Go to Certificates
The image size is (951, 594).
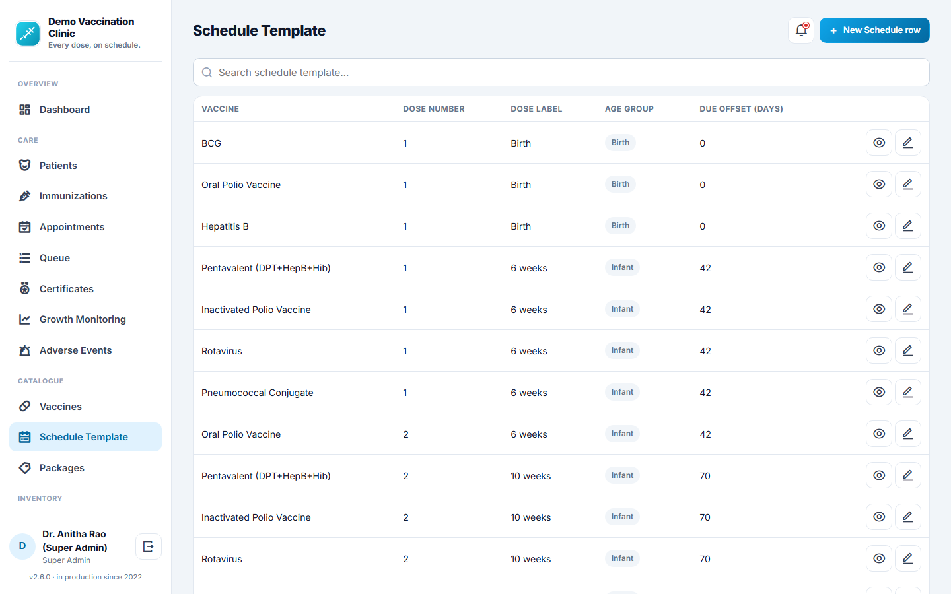85,289
